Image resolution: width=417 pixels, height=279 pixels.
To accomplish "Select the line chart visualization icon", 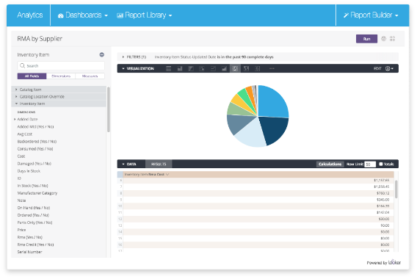I will tap(213, 68).
